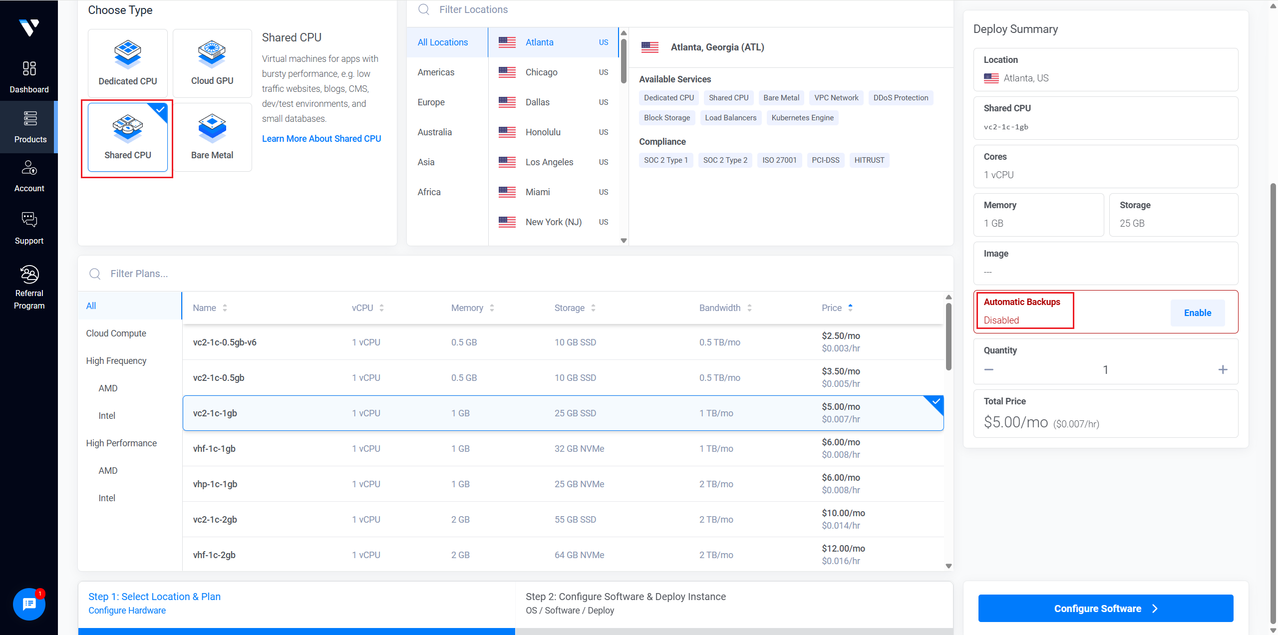
Task: Select the Dallas location
Action: pyautogui.click(x=553, y=102)
